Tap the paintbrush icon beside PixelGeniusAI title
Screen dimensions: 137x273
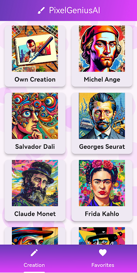[x=41, y=11]
